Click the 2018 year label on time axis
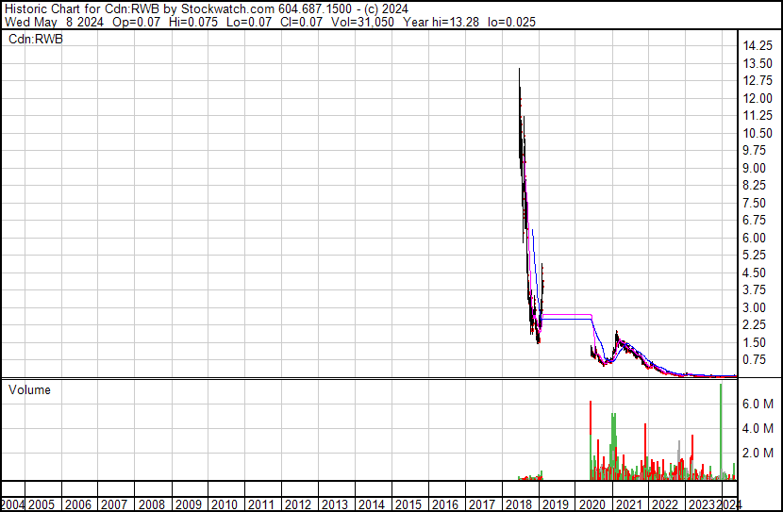 click(x=519, y=504)
